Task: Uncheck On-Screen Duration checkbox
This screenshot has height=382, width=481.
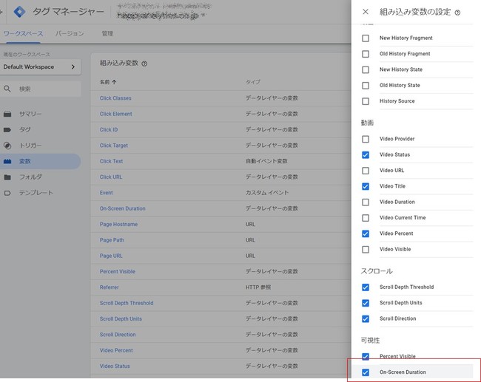Action: (366, 372)
